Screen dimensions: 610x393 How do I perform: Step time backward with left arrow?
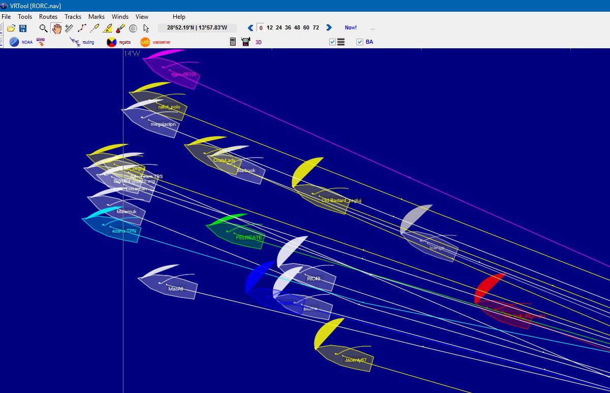coord(250,27)
